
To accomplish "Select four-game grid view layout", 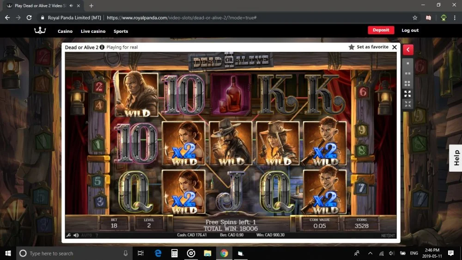I will pyautogui.click(x=408, y=84).
